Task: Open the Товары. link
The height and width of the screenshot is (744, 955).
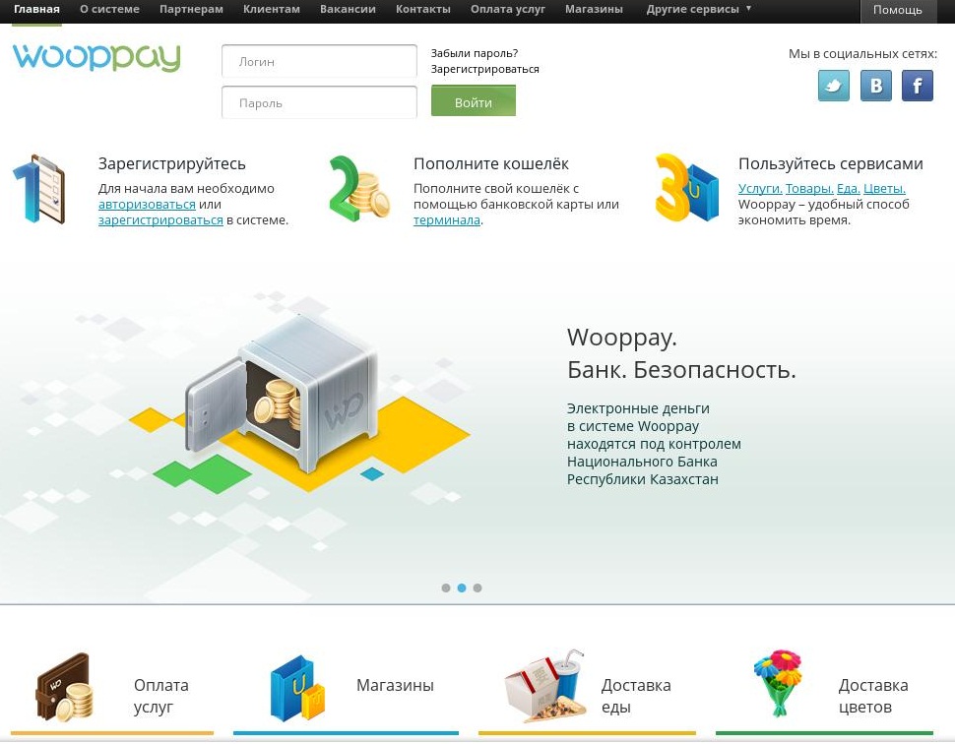Action: (809, 189)
